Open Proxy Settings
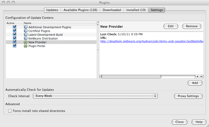The height and width of the screenshot is (127, 209). pos(188,96)
